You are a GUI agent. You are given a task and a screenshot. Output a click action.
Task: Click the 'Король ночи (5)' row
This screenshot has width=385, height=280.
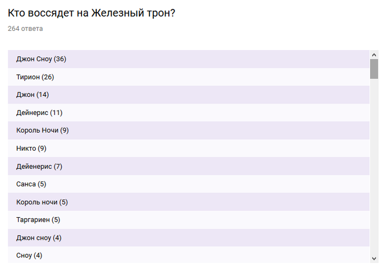(x=189, y=202)
